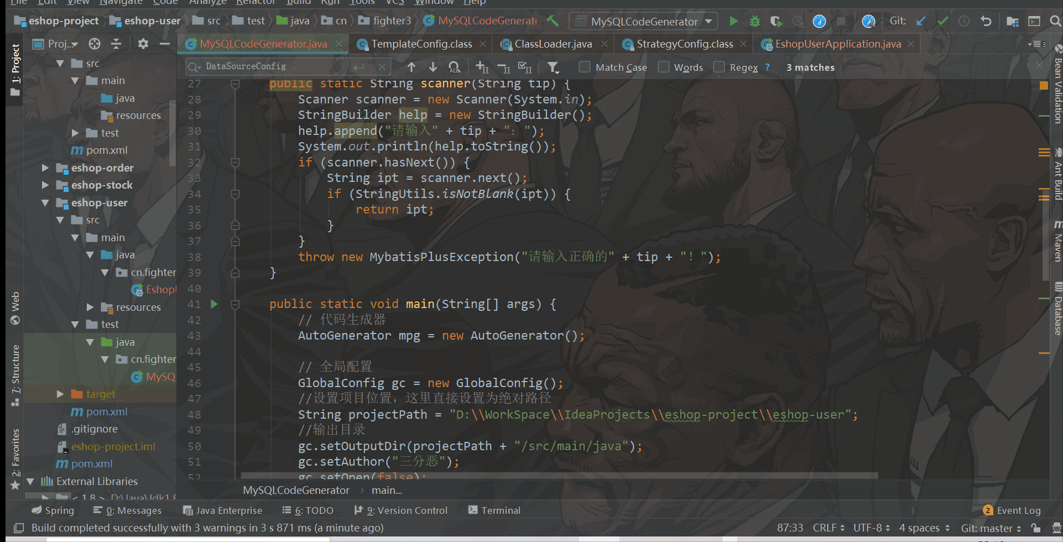Viewport: 1063px width, 542px height.
Task: Open Git: master branch menu
Action: [x=991, y=528]
